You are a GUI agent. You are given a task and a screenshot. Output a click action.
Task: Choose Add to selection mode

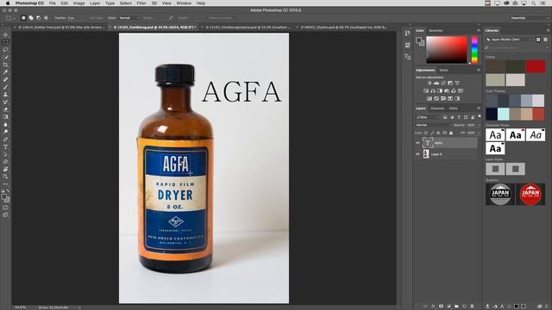[x=31, y=18]
